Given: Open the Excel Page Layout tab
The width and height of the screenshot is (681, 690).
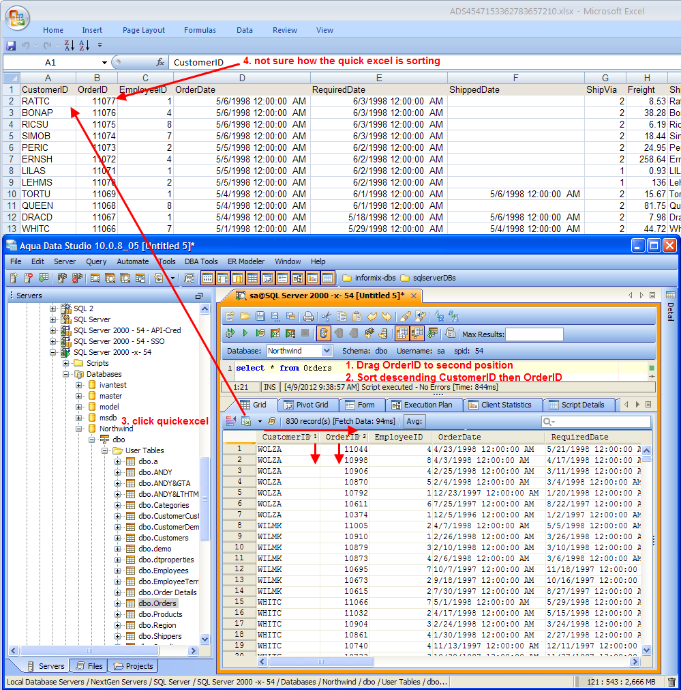Looking at the screenshot, I should point(144,30).
